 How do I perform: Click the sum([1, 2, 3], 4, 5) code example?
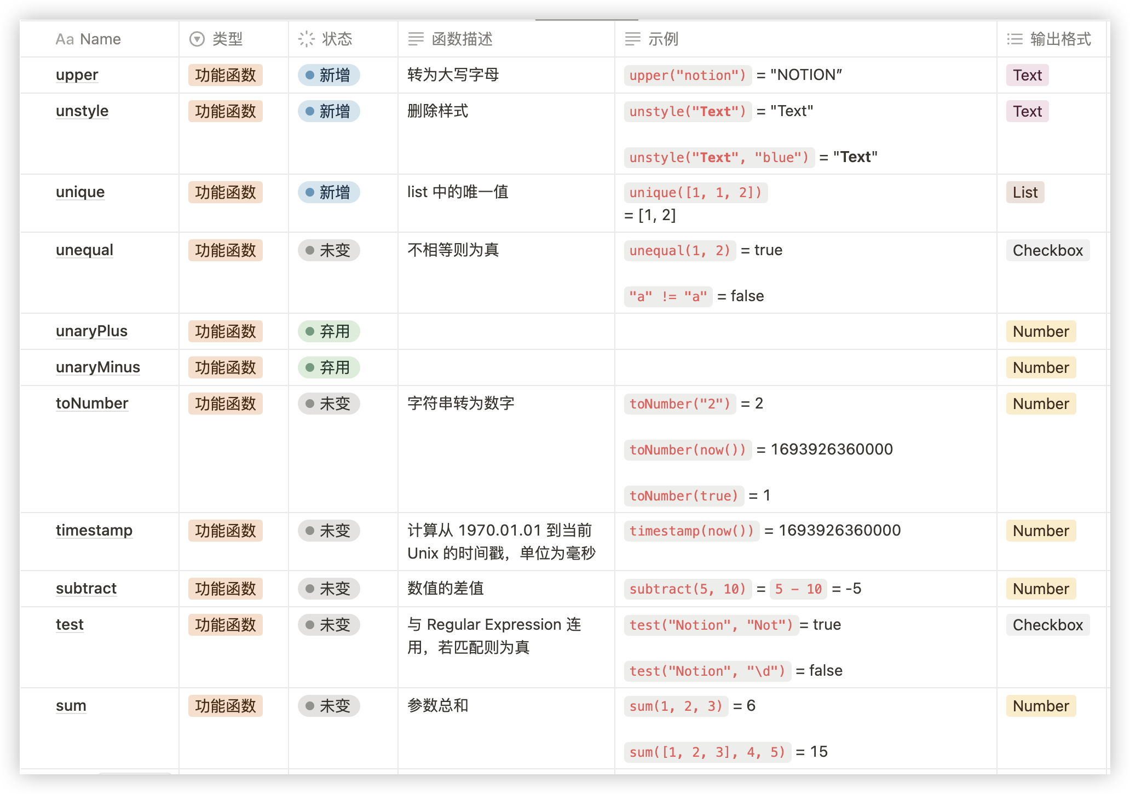click(x=707, y=752)
